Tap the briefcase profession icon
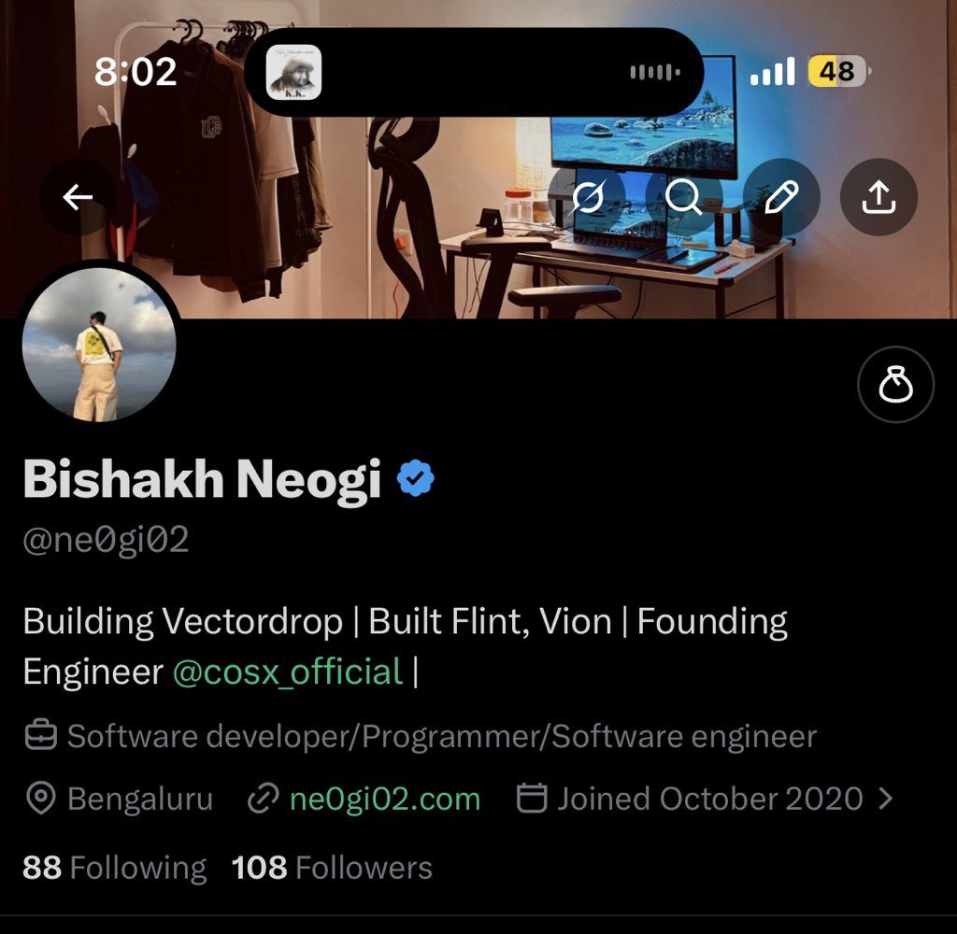 pyautogui.click(x=41, y=735)
